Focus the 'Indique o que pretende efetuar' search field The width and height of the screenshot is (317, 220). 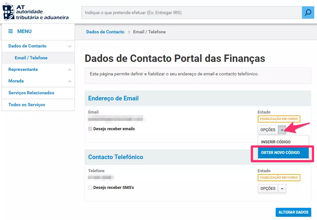tap(192, 13)
